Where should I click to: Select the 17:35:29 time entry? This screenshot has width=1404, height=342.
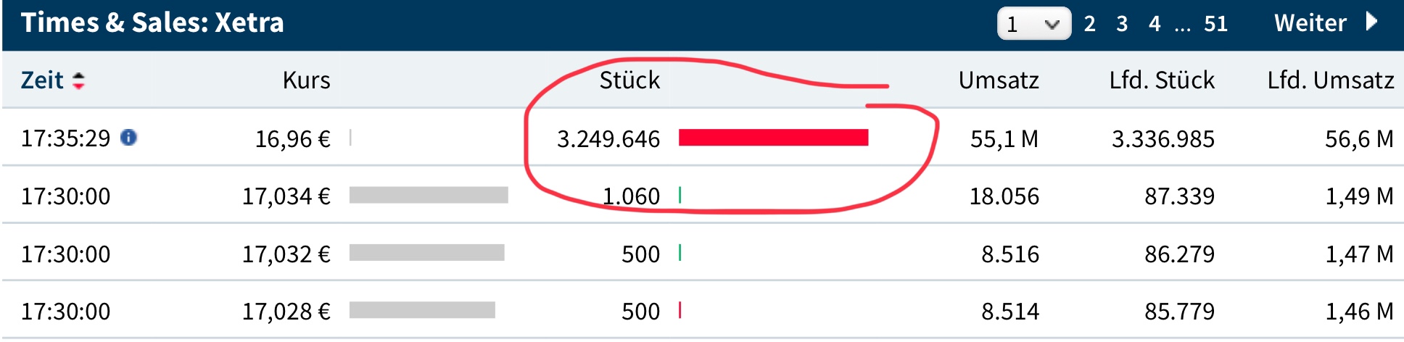click(x=65, y=138)
